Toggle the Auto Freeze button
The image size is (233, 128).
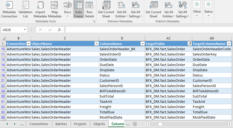(78, 9)
